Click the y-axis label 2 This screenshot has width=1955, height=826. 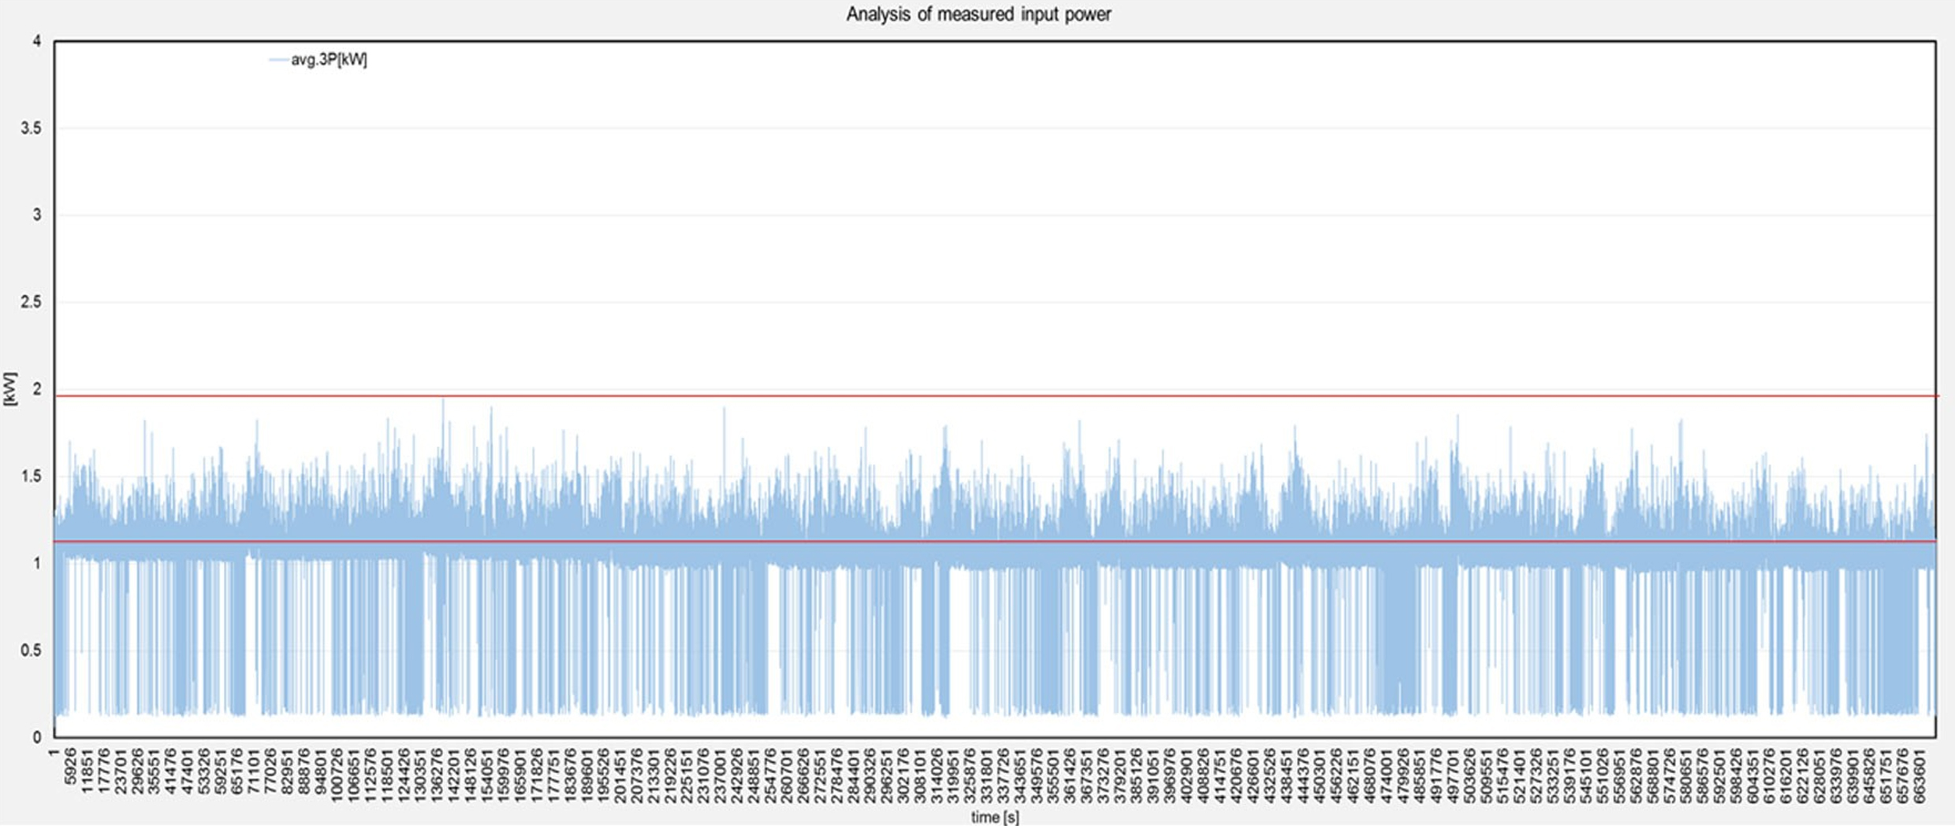[x=36, y=389]
